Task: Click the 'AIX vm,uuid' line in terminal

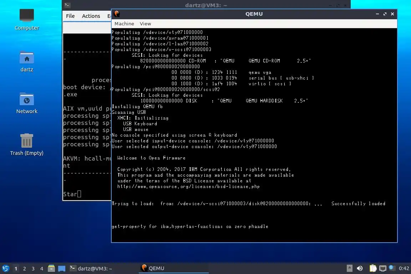Action: coord(87,108)
